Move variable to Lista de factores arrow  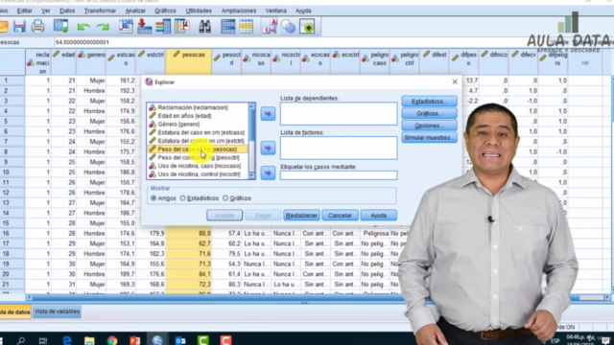268,149
